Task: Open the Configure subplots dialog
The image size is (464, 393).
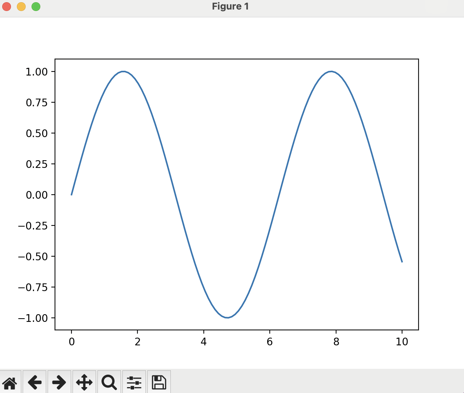Action: [x=134, y=382]
